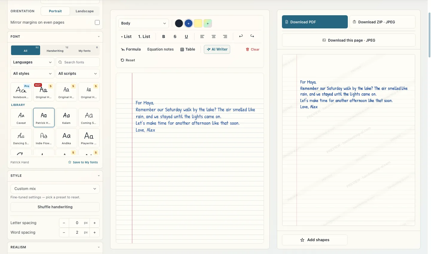Apply underline formatting

pos(186,36)
